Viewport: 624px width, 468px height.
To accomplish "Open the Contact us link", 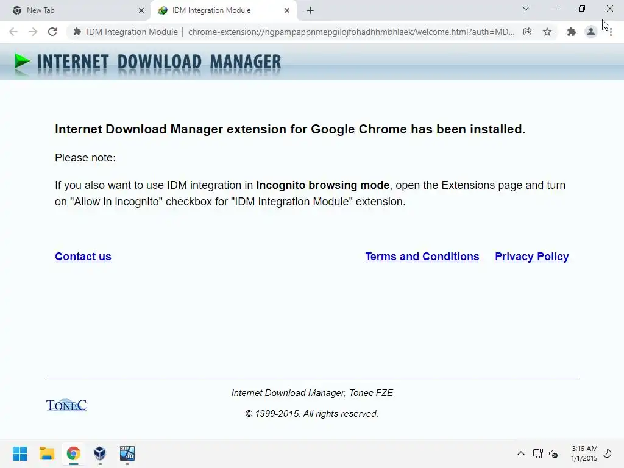I will [83, 257].
